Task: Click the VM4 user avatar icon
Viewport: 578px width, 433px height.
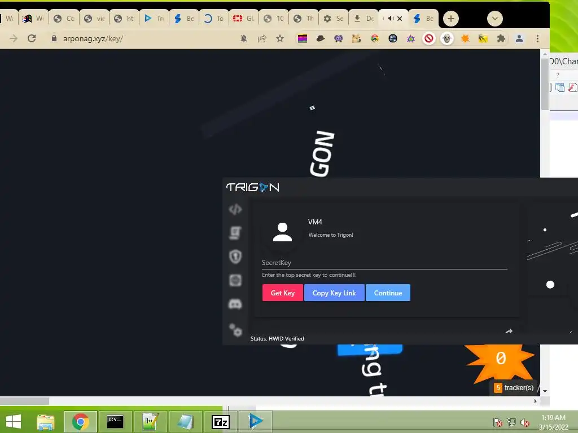Action: point(282,232)
